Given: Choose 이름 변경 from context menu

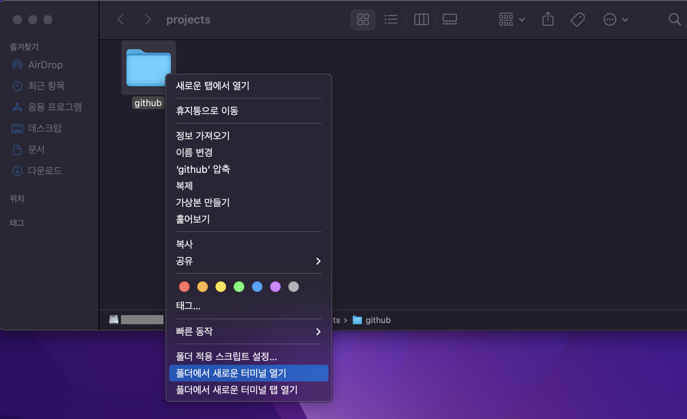Looking at the screenshot, I should (249, 152).
